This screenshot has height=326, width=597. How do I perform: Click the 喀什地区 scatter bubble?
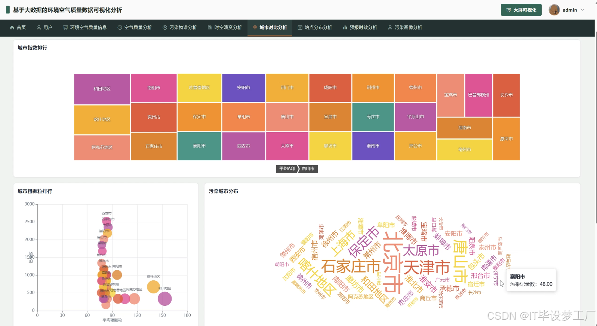tap(153, 287)
